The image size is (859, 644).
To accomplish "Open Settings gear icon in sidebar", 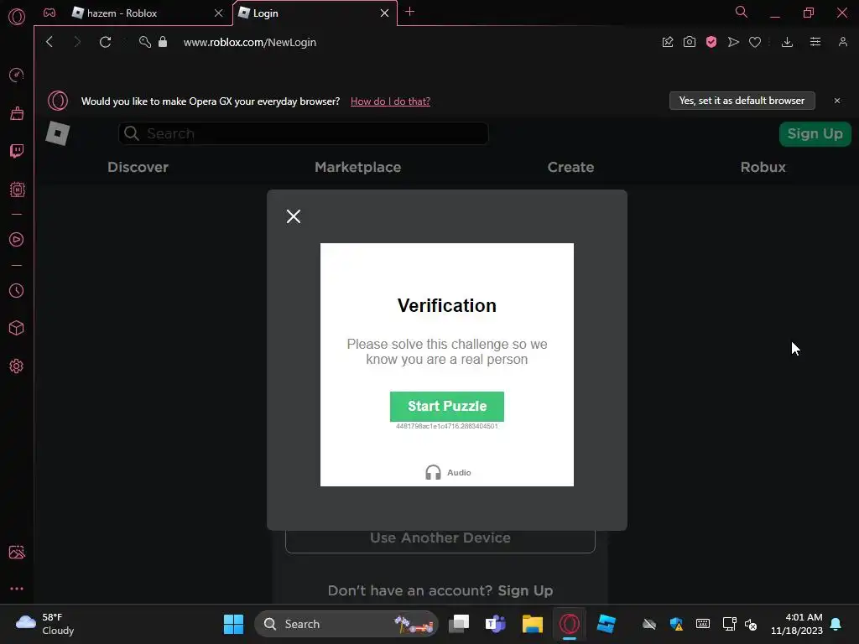I will point(17,366).
